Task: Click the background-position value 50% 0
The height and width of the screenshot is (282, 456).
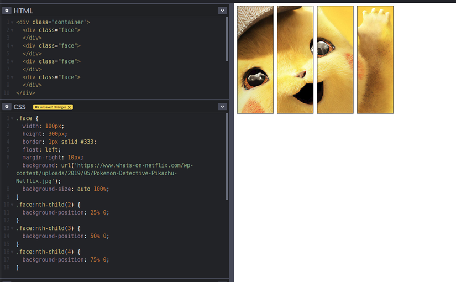Action: pyautogui.click(x=98, y=236)
